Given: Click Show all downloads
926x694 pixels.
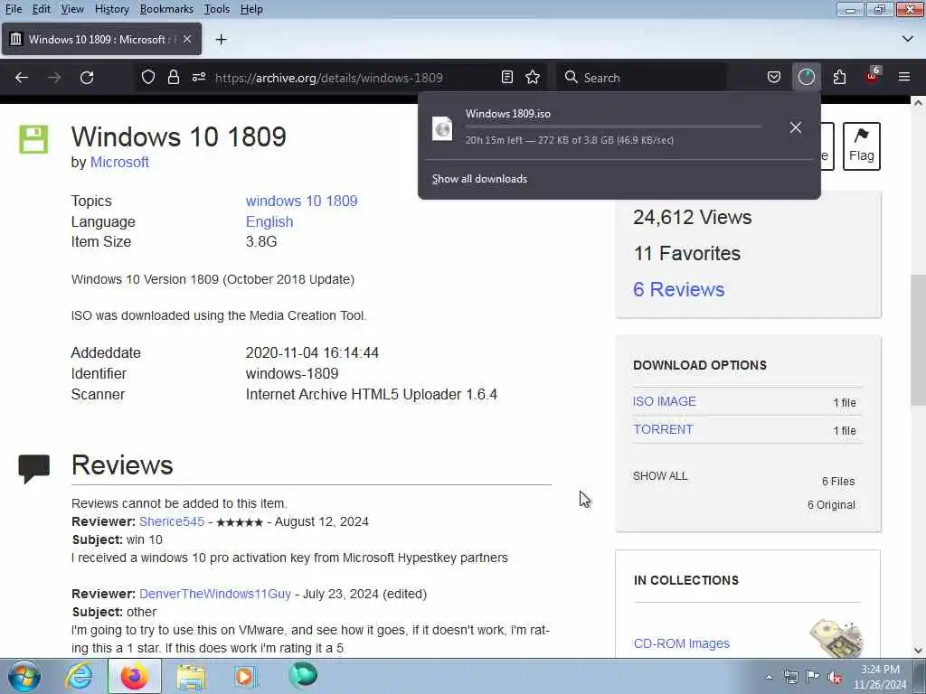Looking at the screenshot, I should tap(479, 179).
